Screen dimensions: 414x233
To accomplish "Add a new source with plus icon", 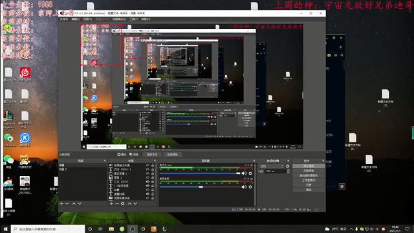I will pyautogui.click(x=111, y=204).
